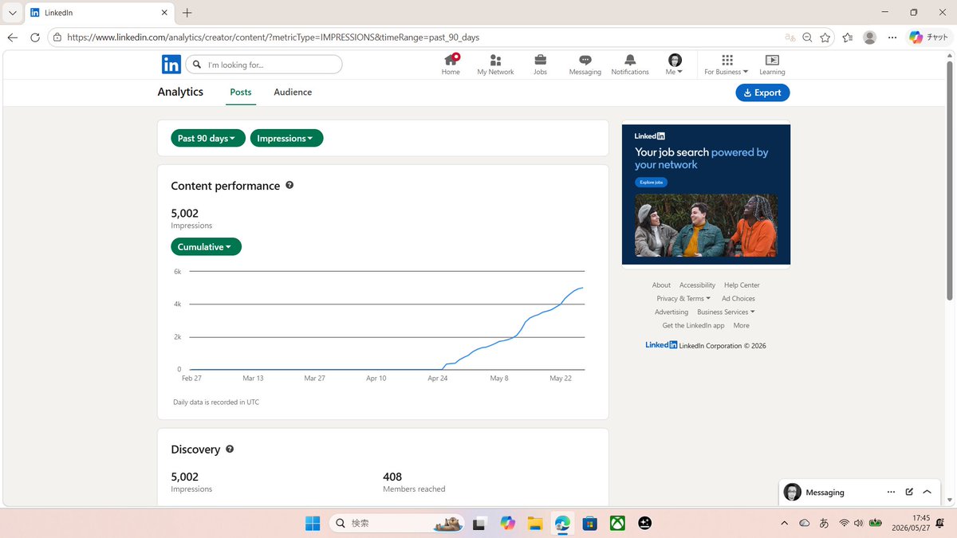Open the Windows Start menu

tap(313, 523)
